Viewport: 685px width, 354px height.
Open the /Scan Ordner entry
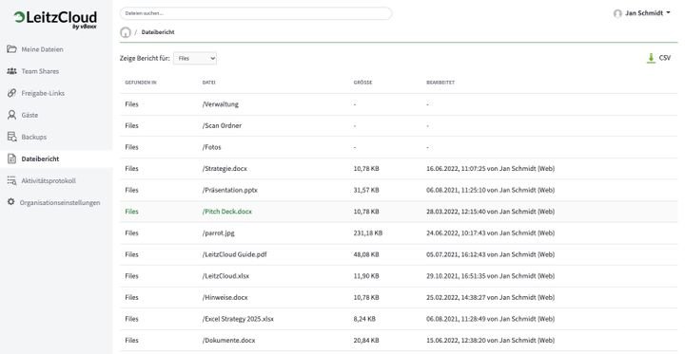(x=222, y=125)
